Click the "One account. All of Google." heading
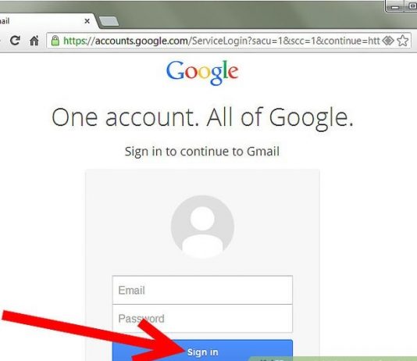Screen dimensions: 417x361 [x=202, y=118]
